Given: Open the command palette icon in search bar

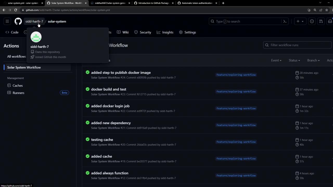Looking at the screenshot, I should pos(285,21).
